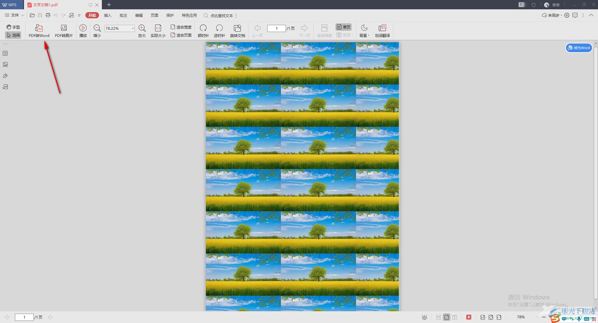Open the 特色应用 ribbon tab

click(x=189, y=15)
